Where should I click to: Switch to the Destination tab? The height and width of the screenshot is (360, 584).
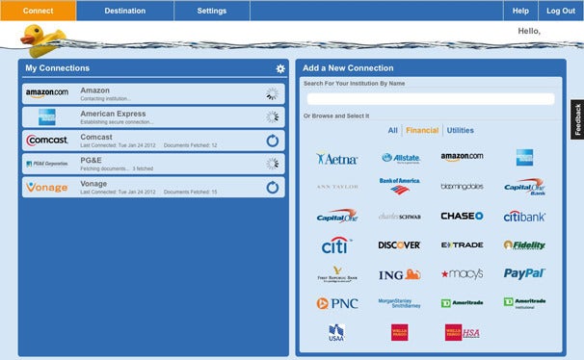pyautogui.click(x=125, y=11)
